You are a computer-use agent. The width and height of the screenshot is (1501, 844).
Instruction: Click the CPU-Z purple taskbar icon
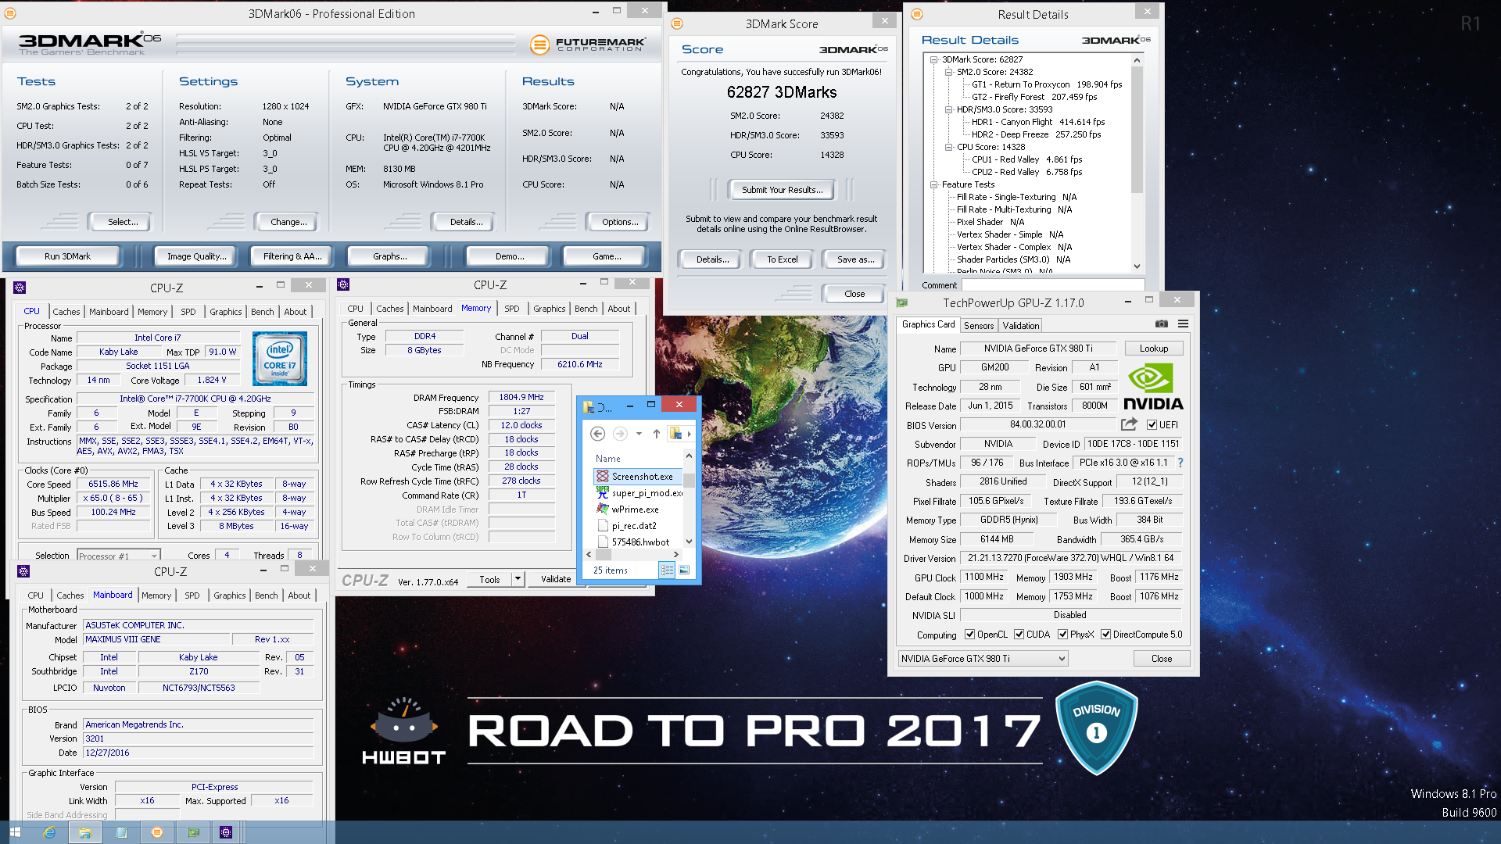click(x=226, y=832)
